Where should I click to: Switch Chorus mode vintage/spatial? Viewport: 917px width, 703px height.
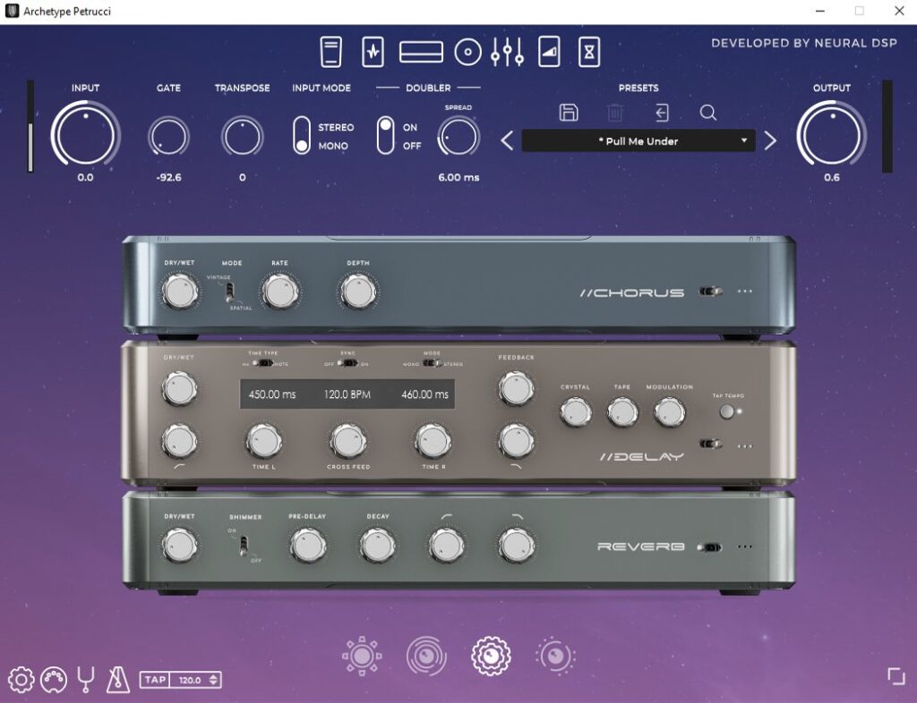click(230, 292)
